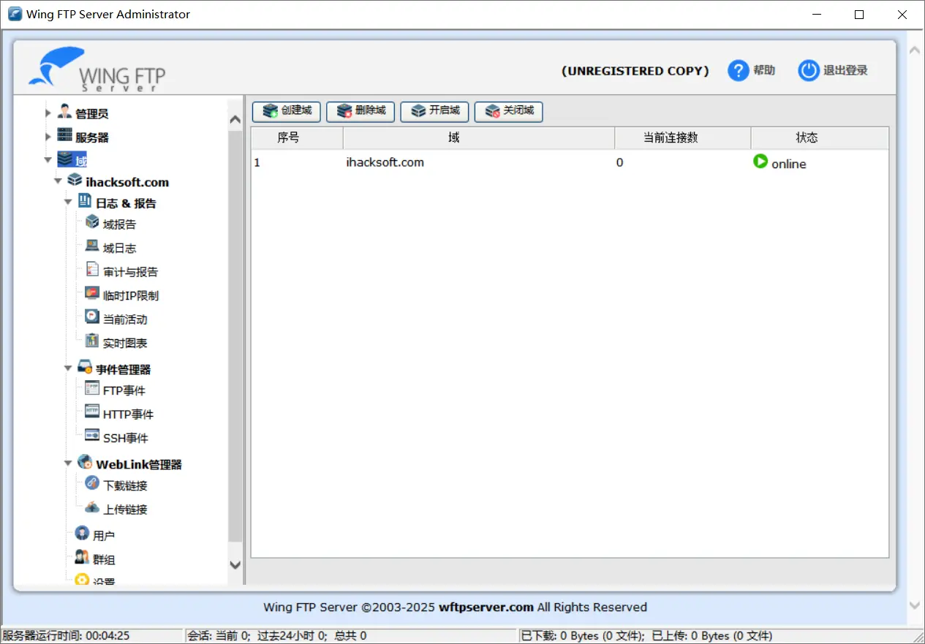Sort by the 状态 column header

820,138
